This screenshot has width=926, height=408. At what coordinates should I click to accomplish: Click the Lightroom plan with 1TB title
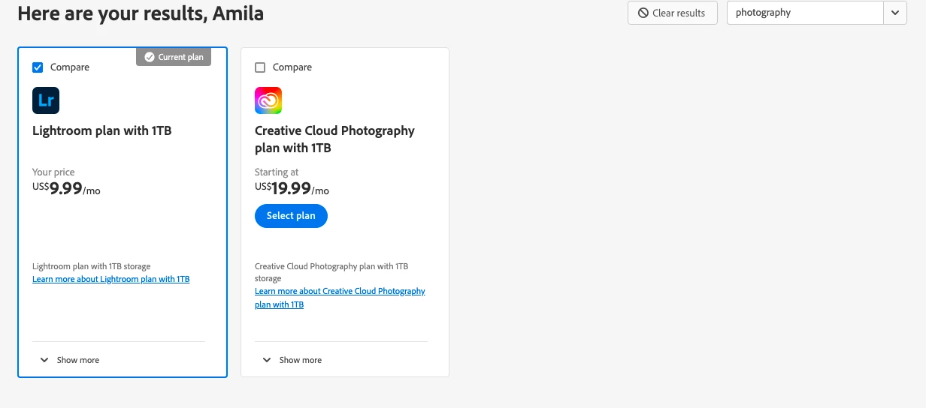pyautogui.click(x=102, y=130)
